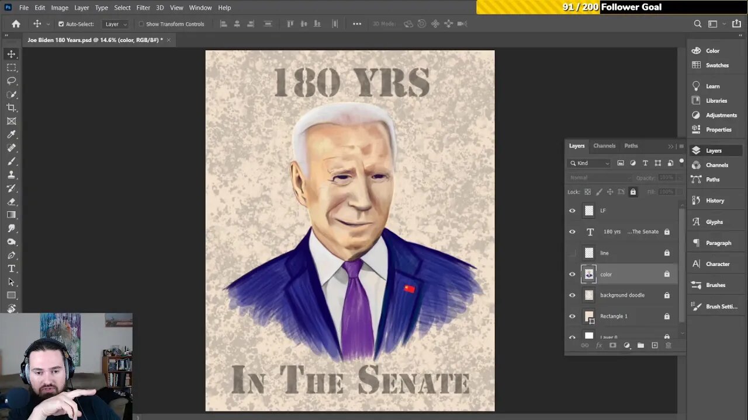
Task: Click the Lock all icon in Layers
Action: 633,192
